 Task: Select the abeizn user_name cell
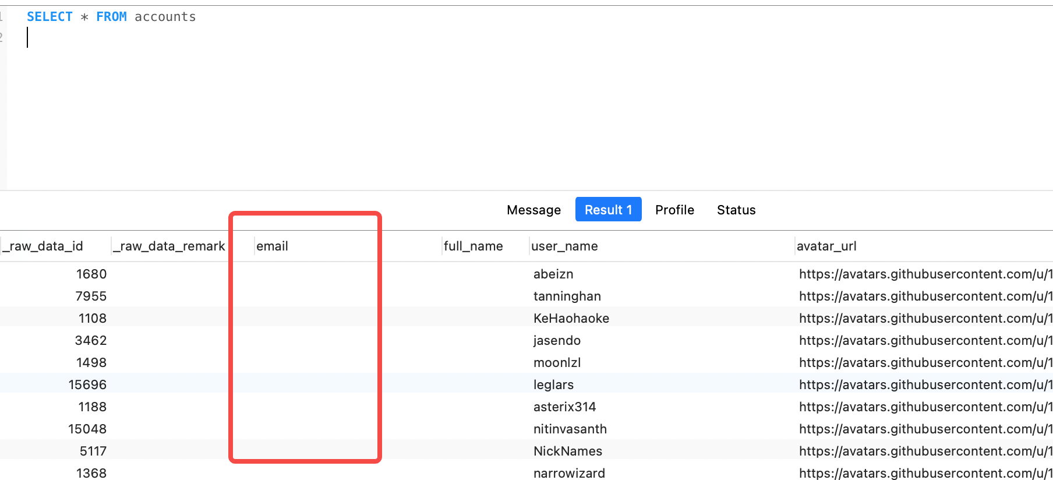[553, 274]
